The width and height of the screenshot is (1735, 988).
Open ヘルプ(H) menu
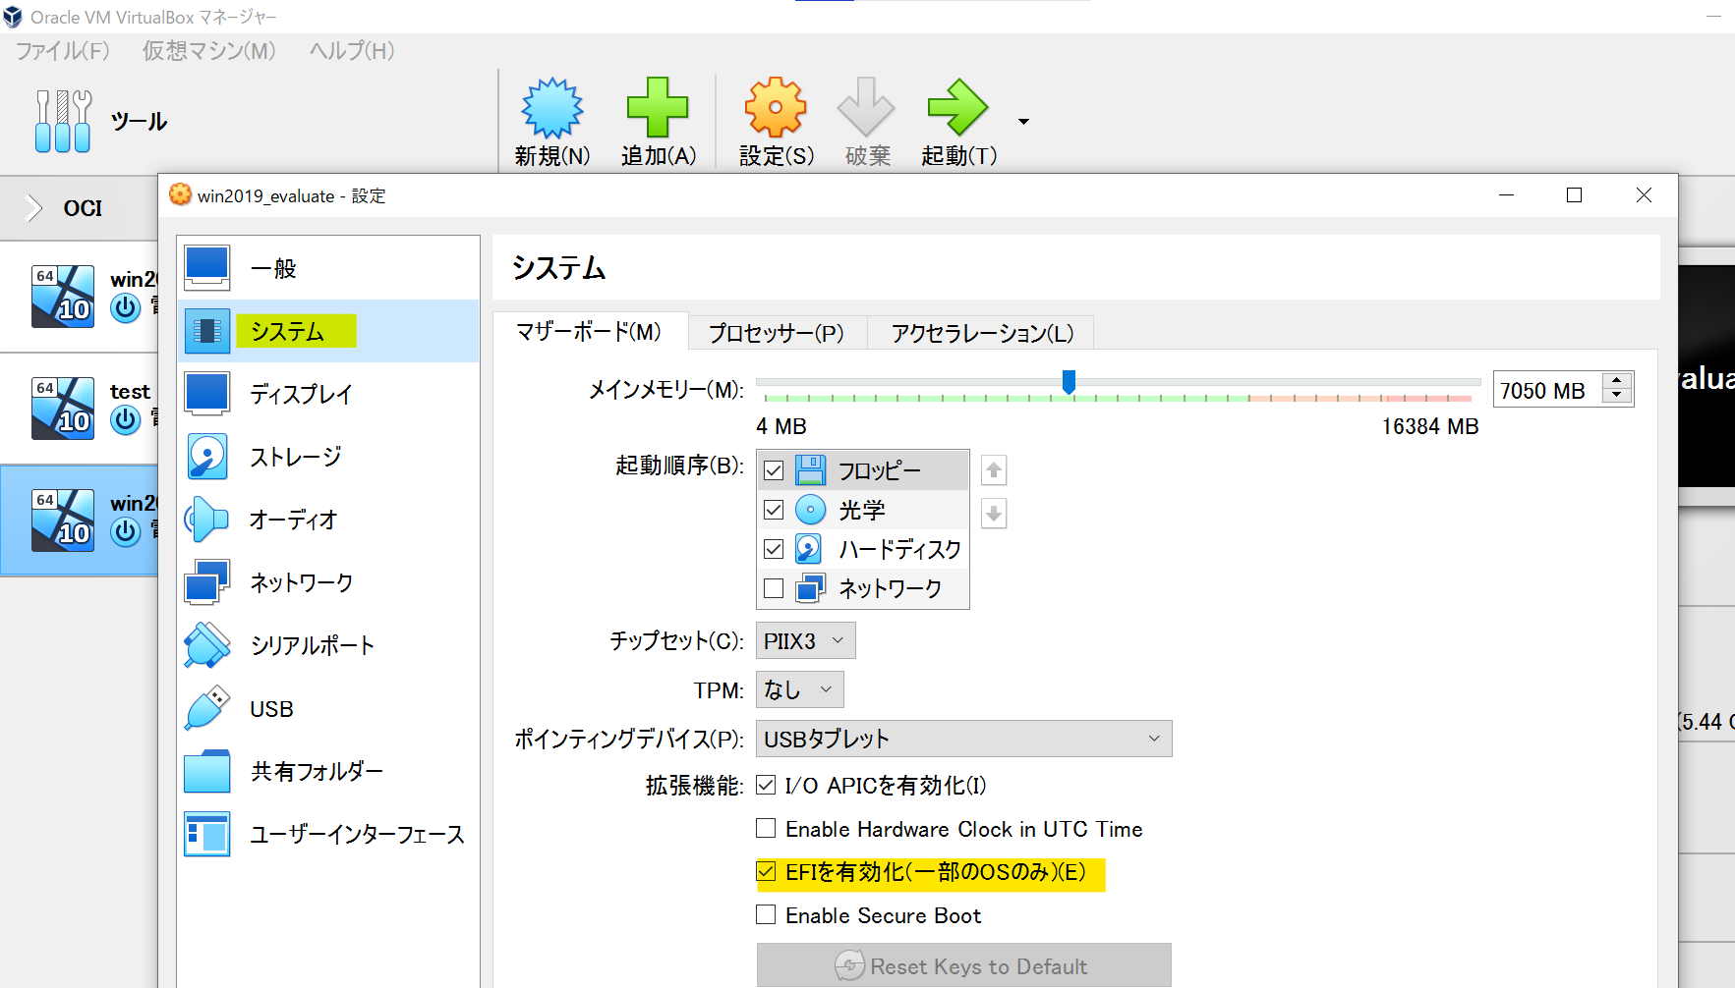352,51
